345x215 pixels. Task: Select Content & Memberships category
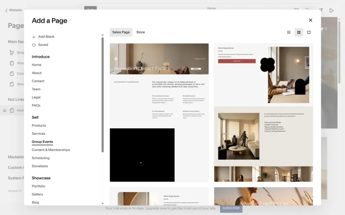(51, 150)
